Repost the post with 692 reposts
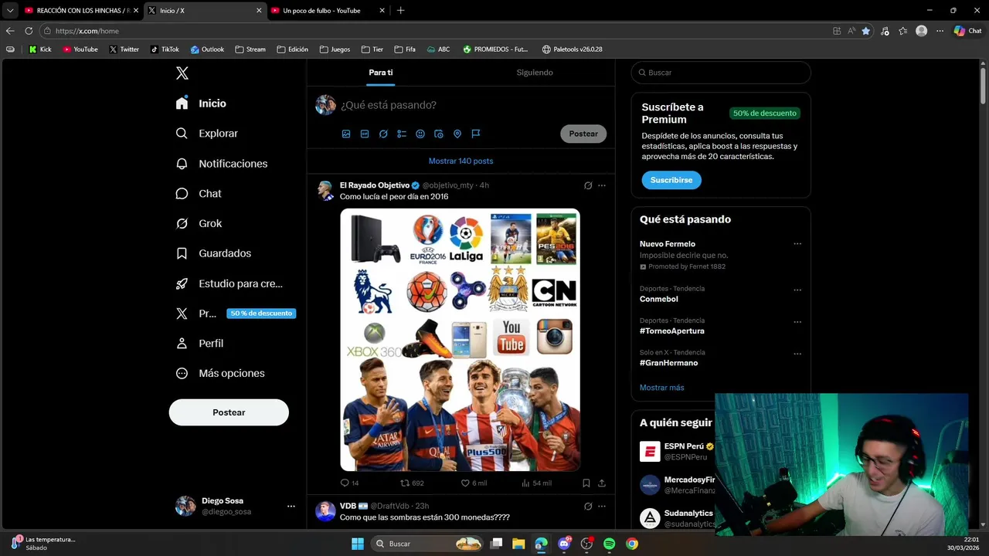This screenshot has width=989, height=556. coord(412,483)
